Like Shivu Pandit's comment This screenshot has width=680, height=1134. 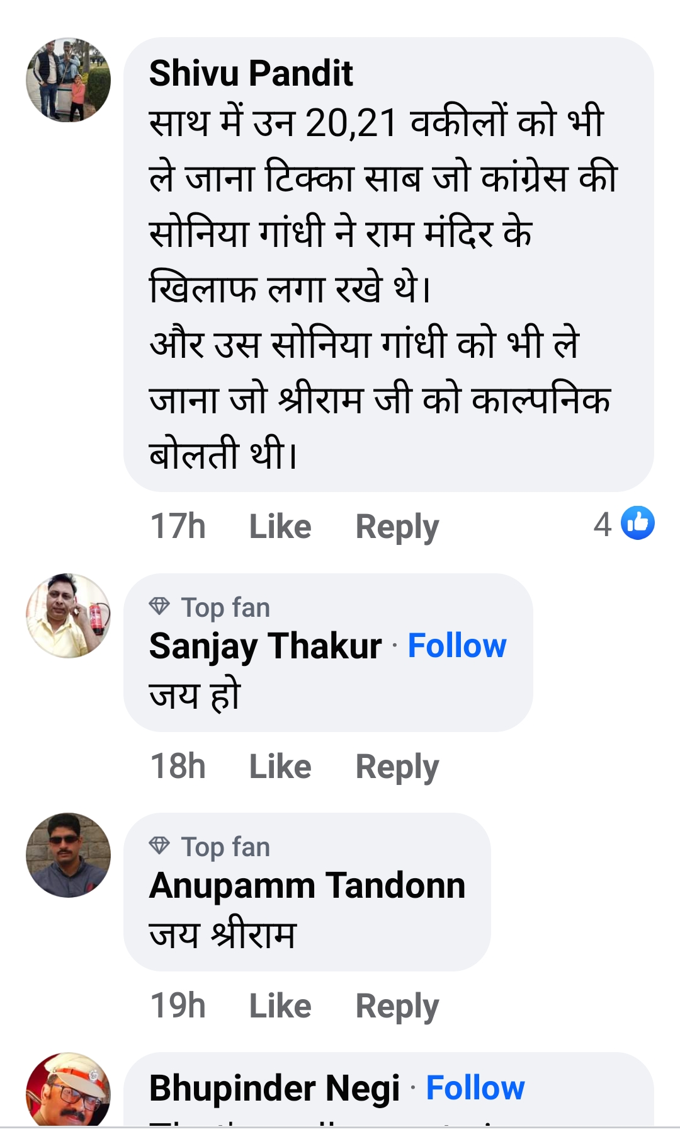coord(280,526)
